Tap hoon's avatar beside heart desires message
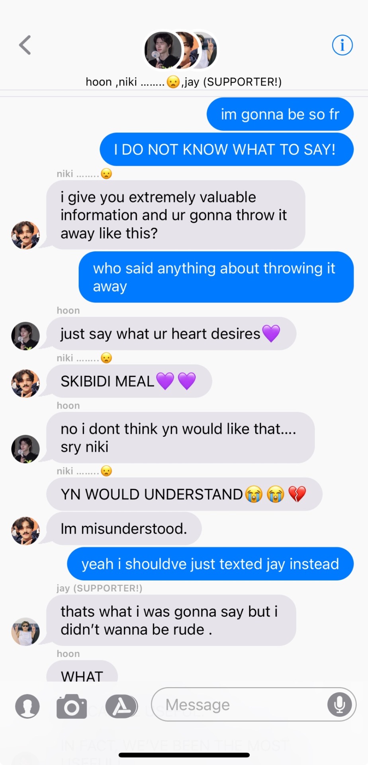 [x=25, y=336]
